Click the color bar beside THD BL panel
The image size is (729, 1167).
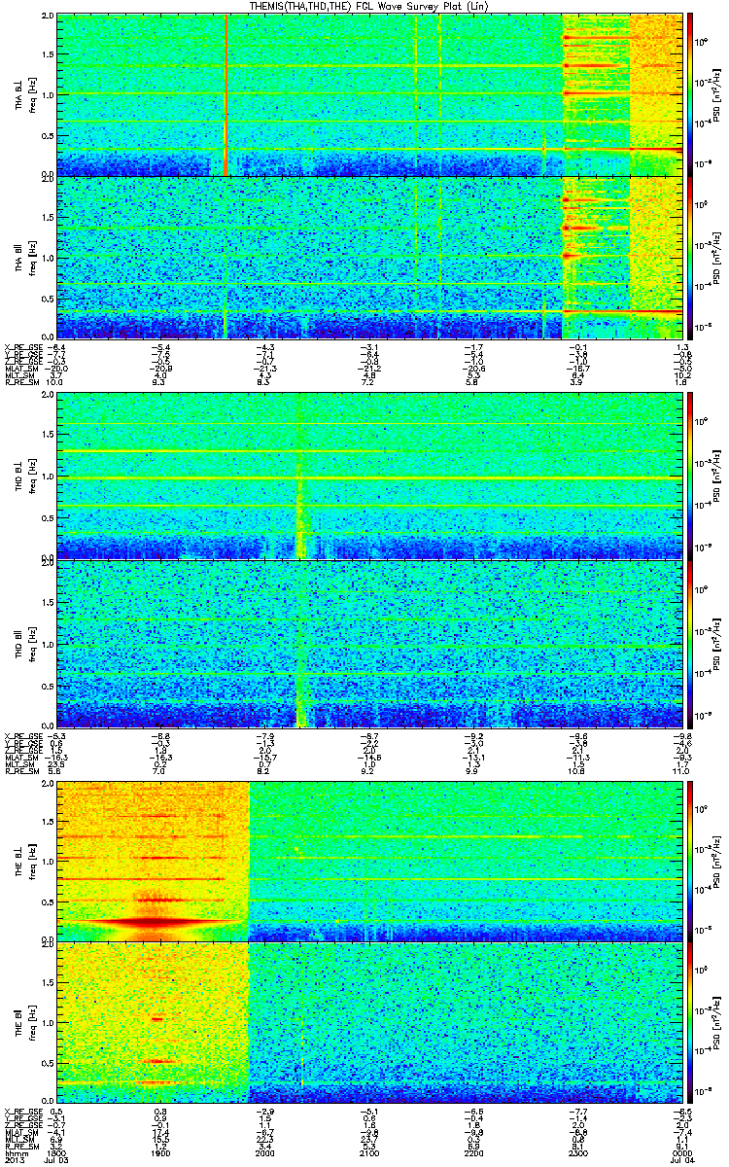[691, 474]
